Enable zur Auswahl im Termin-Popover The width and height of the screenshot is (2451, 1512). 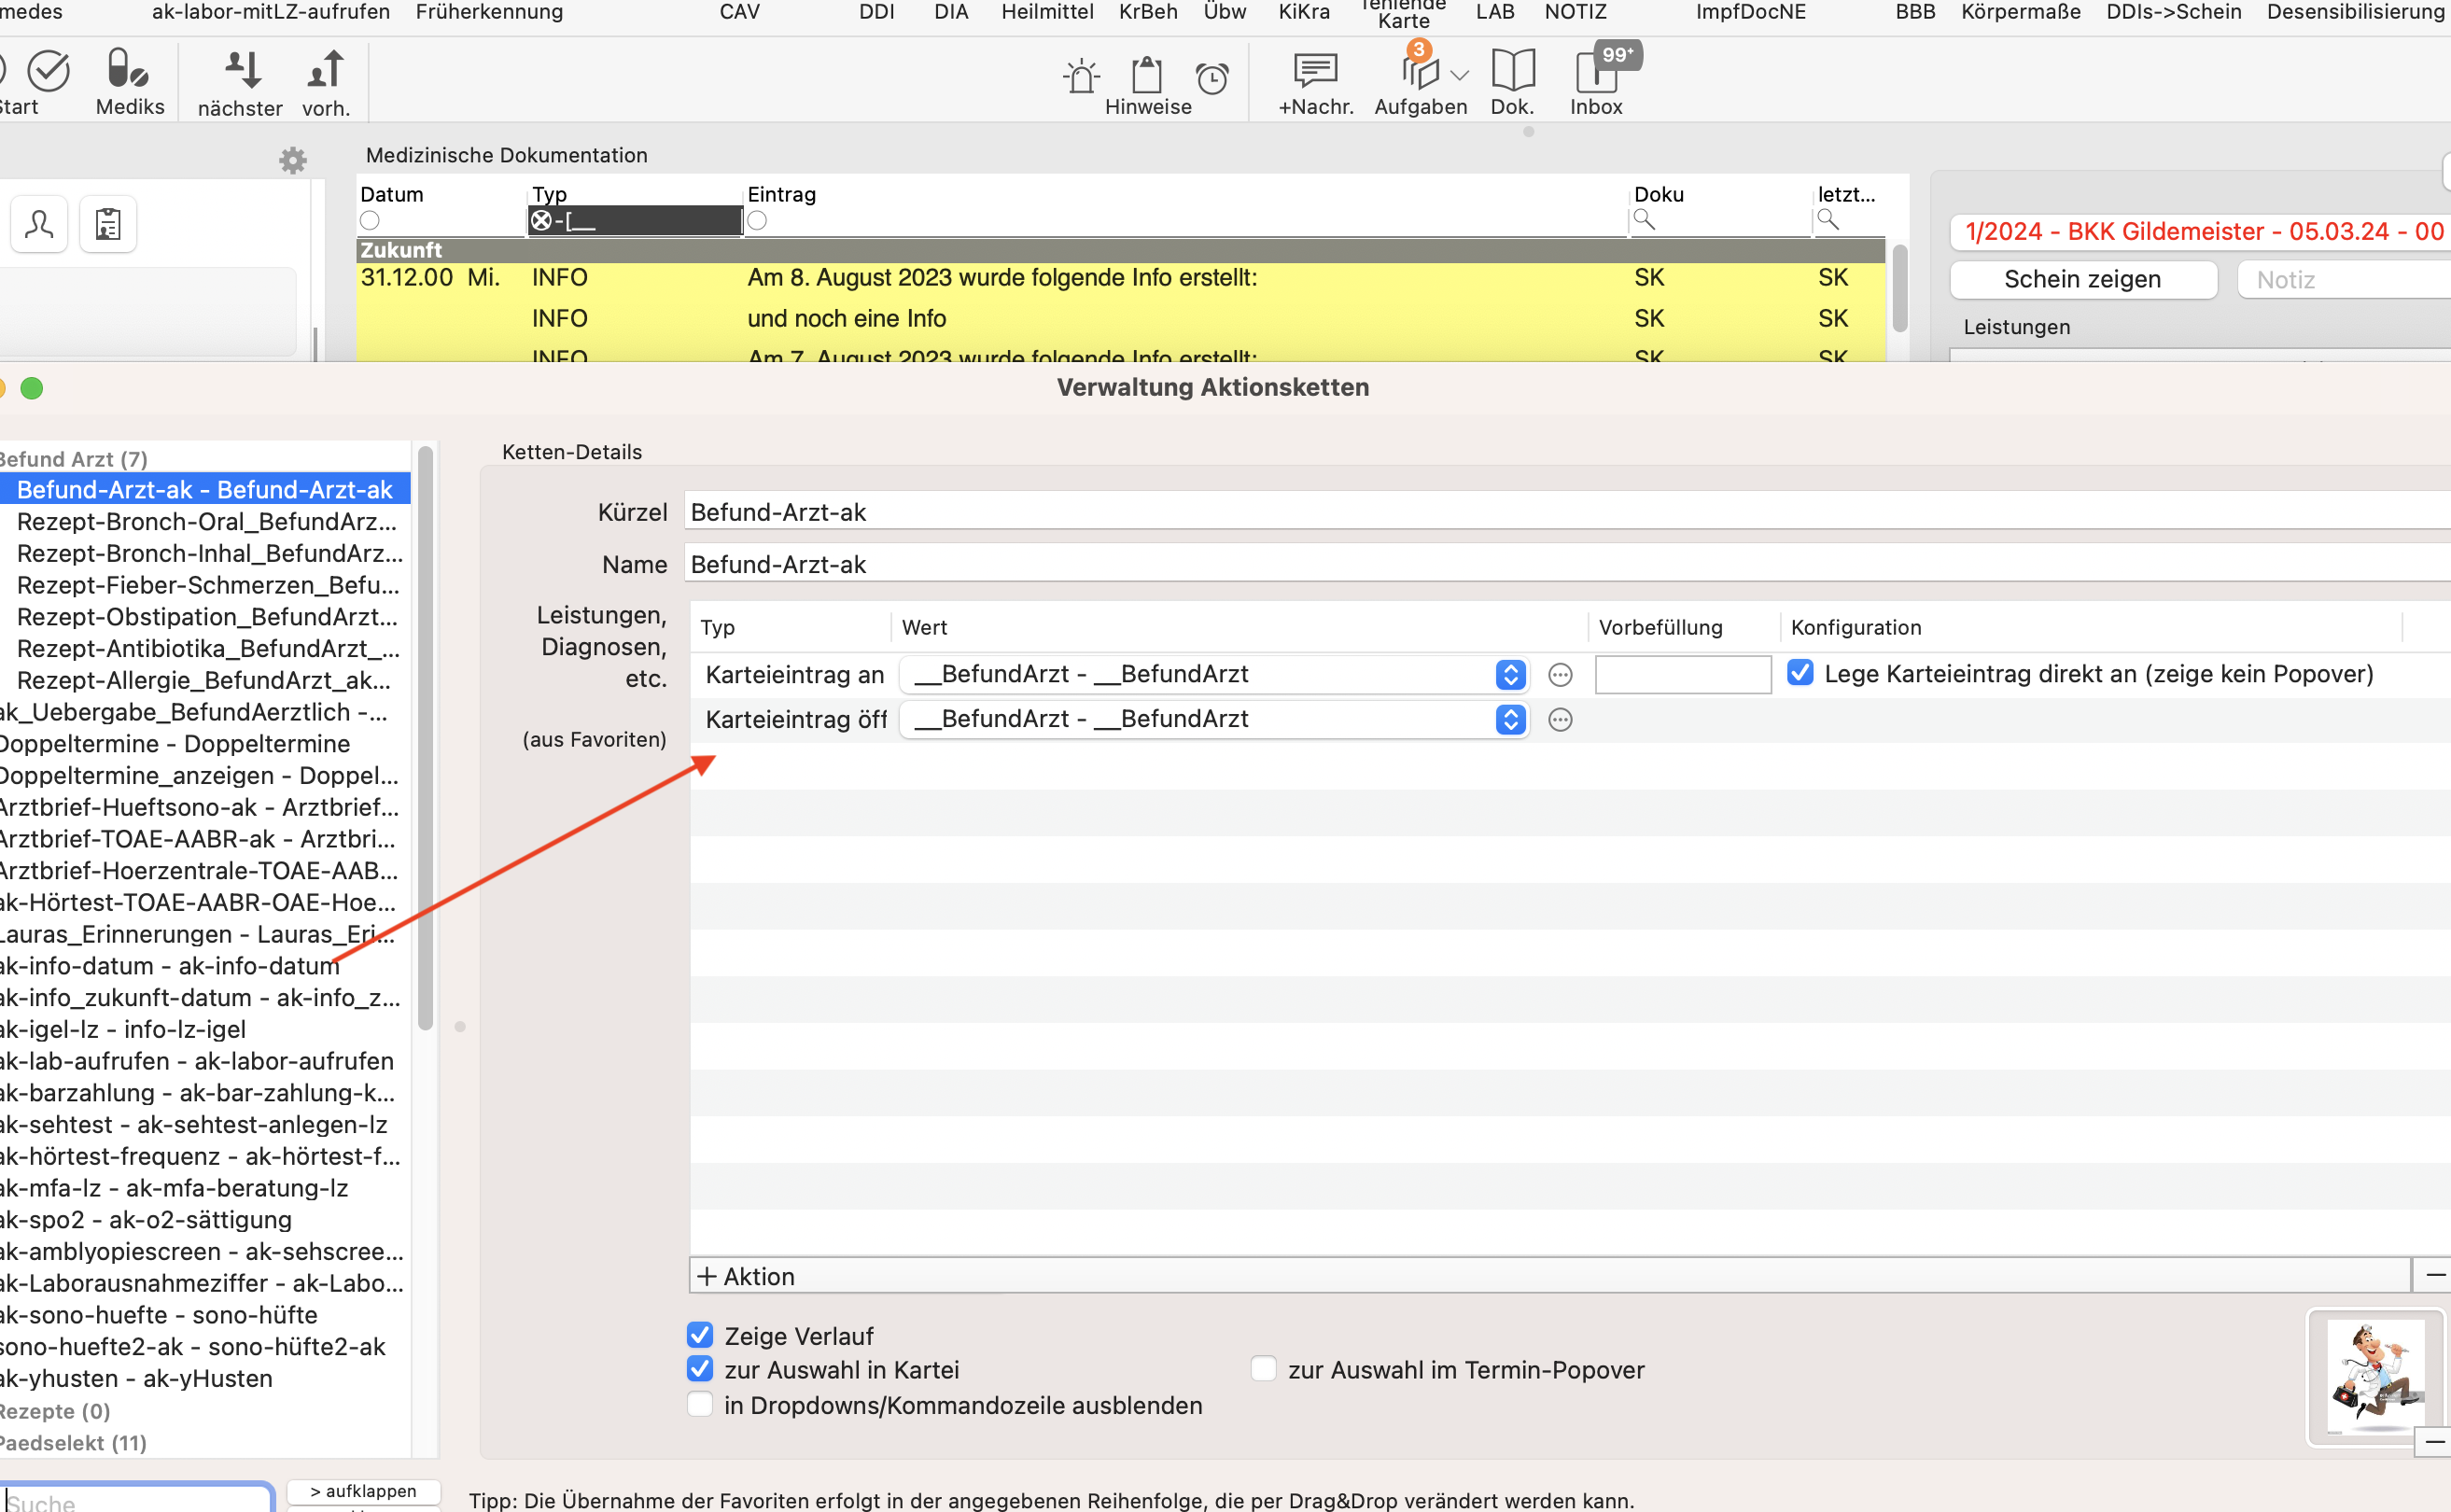click(x=1264, y=1369)
